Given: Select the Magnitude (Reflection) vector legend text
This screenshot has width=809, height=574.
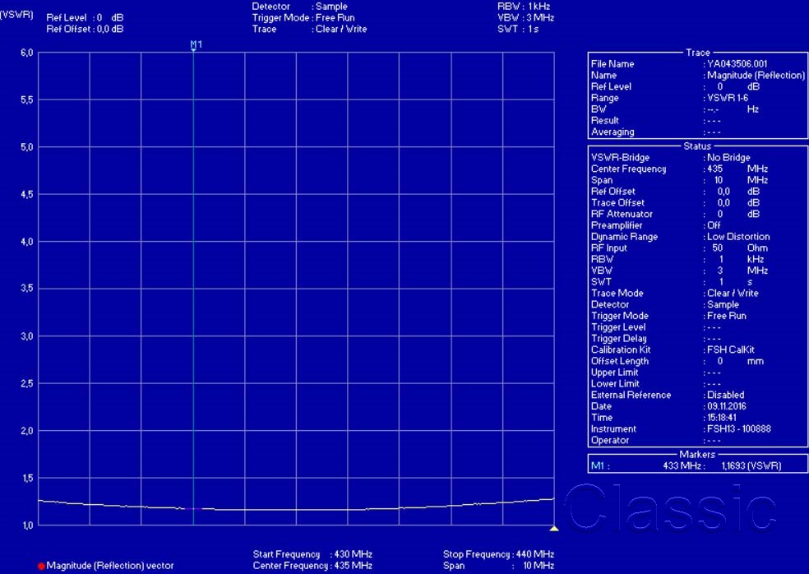Looking at the screenshot, I should pos(109,566).
